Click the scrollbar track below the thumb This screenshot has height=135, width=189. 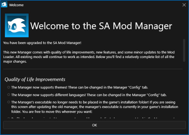click(184, 90)
